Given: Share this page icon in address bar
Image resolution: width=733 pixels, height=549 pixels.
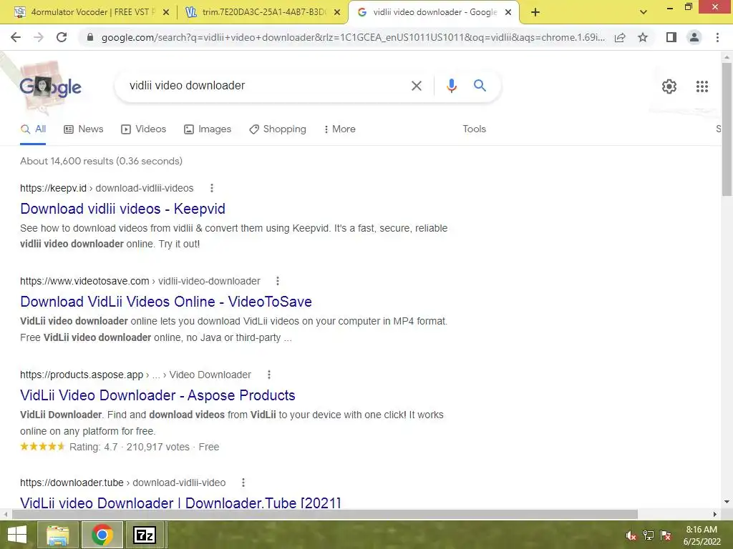Looking at the screenshot, I should tap(620, 37).
